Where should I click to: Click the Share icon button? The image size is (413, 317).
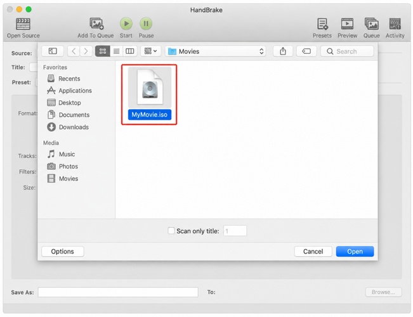[x=283, y=51]
